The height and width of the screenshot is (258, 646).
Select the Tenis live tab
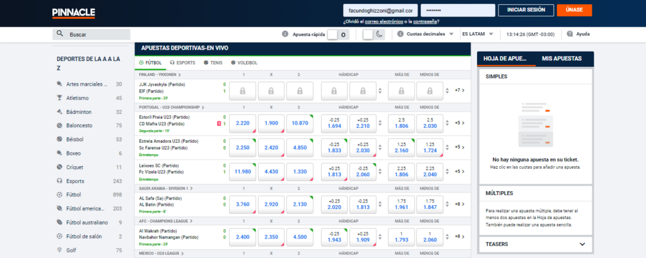click(213, 63)
